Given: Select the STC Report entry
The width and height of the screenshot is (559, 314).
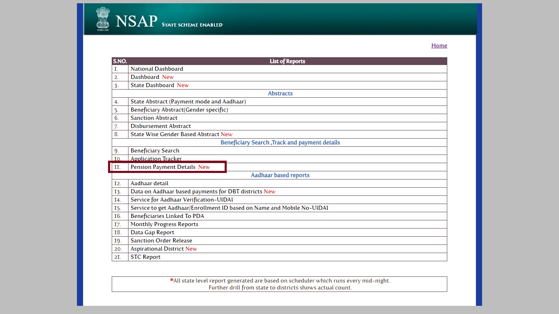Looking at the screenshot, I should tap(145, 257).
